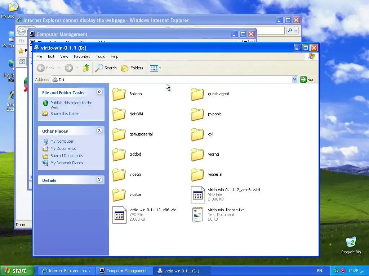Image resolution: width=369 pixels, height=276 pixels.
Task: Open the guest-agent folder icon
Action: [x=197, y=94]
